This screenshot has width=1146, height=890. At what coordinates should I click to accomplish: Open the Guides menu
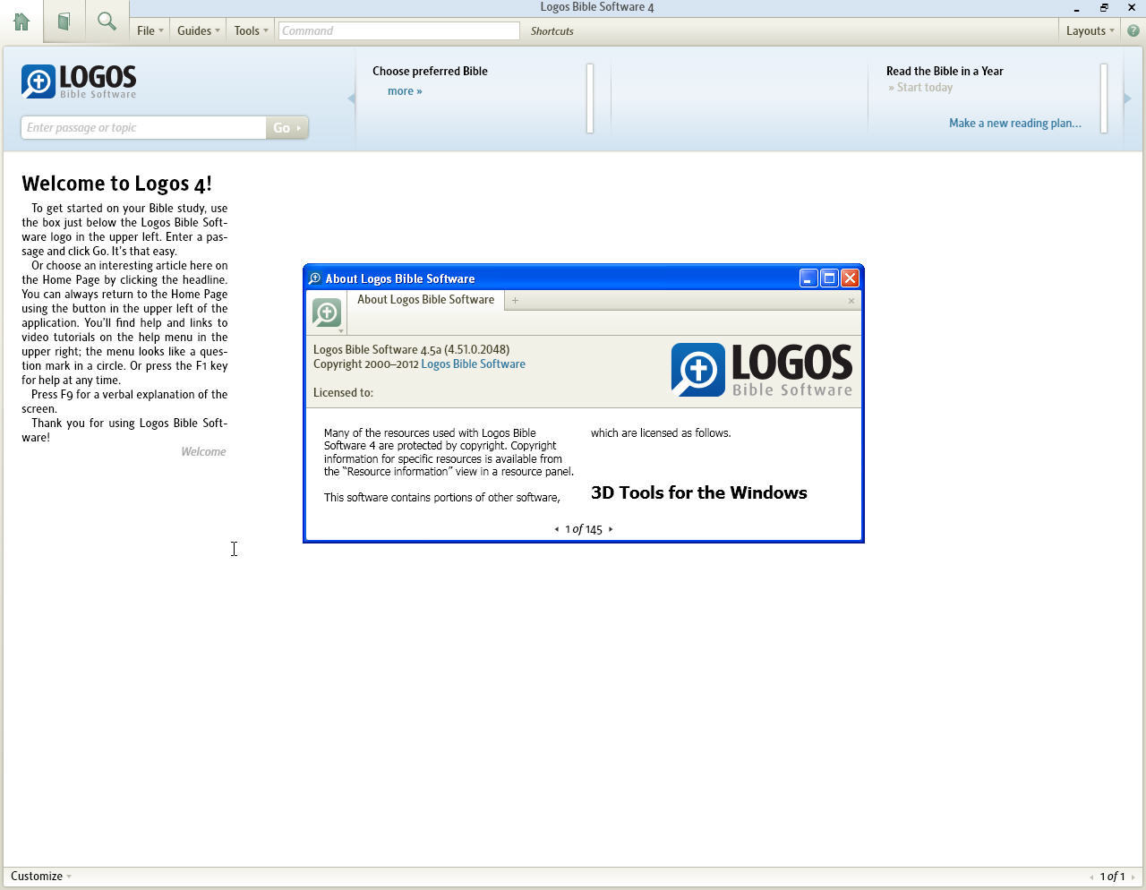pos(198,30)
